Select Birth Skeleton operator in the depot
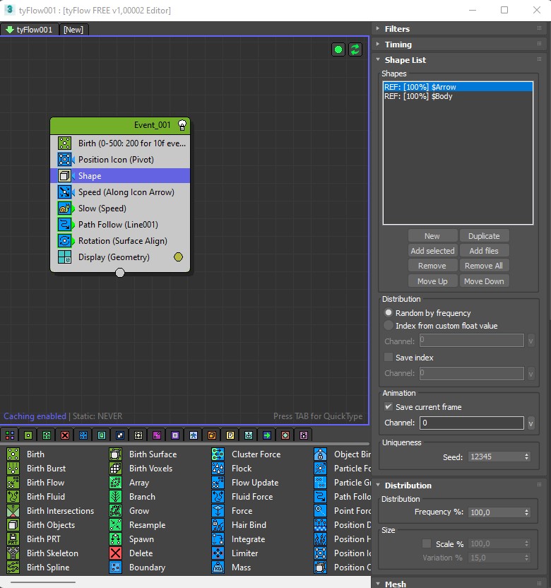 [42, 553]
